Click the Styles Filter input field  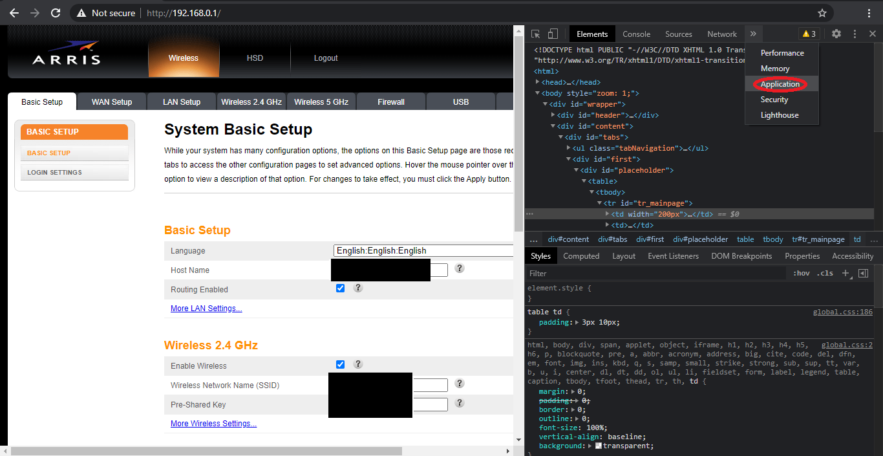[656, 274]
